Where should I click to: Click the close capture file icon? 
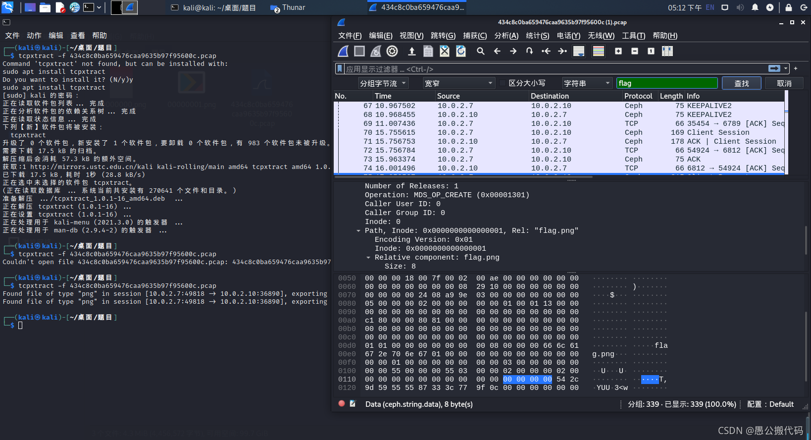tap(445, 51)
